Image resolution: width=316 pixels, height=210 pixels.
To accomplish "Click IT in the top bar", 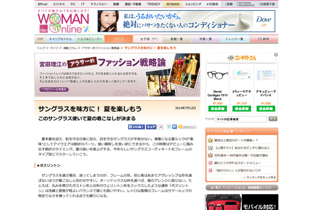I will tap(83, 4).
